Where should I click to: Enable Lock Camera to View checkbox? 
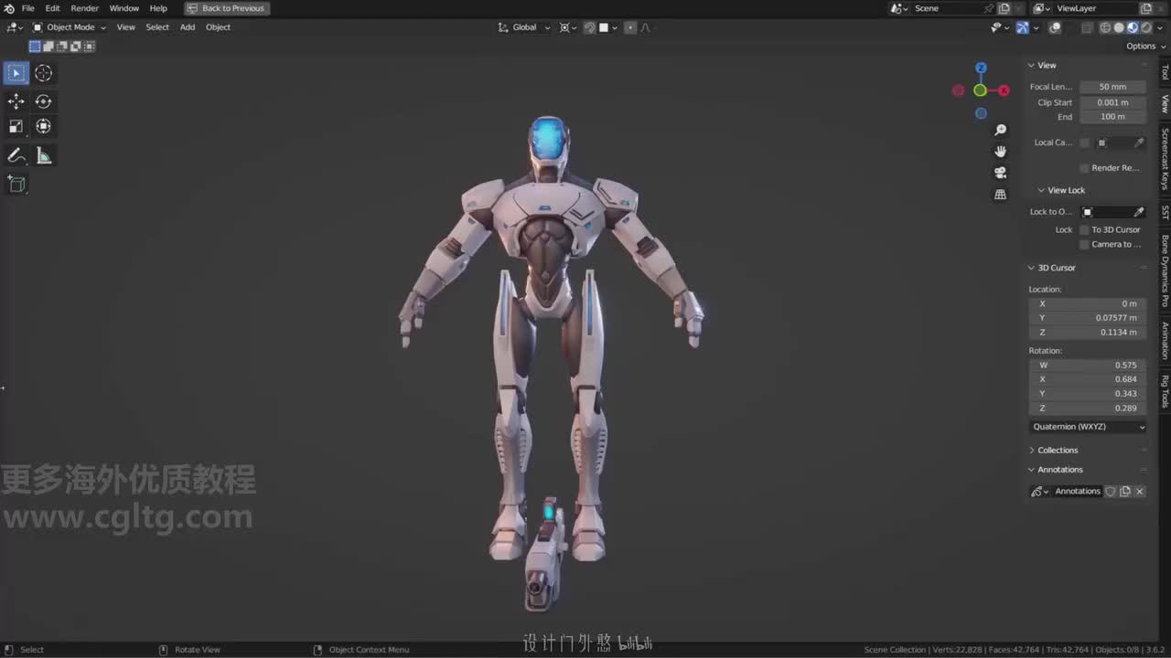tap(1085, 245)
